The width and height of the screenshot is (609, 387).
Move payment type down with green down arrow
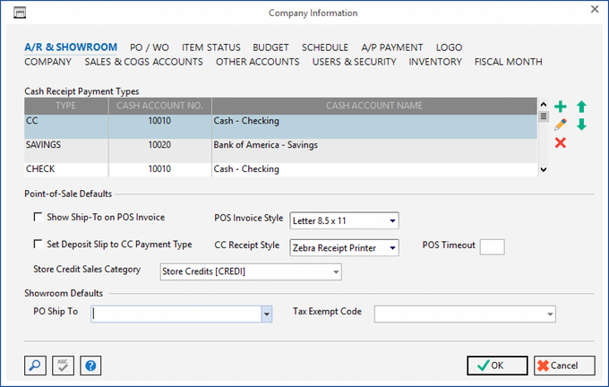click(x=581, y=125)
